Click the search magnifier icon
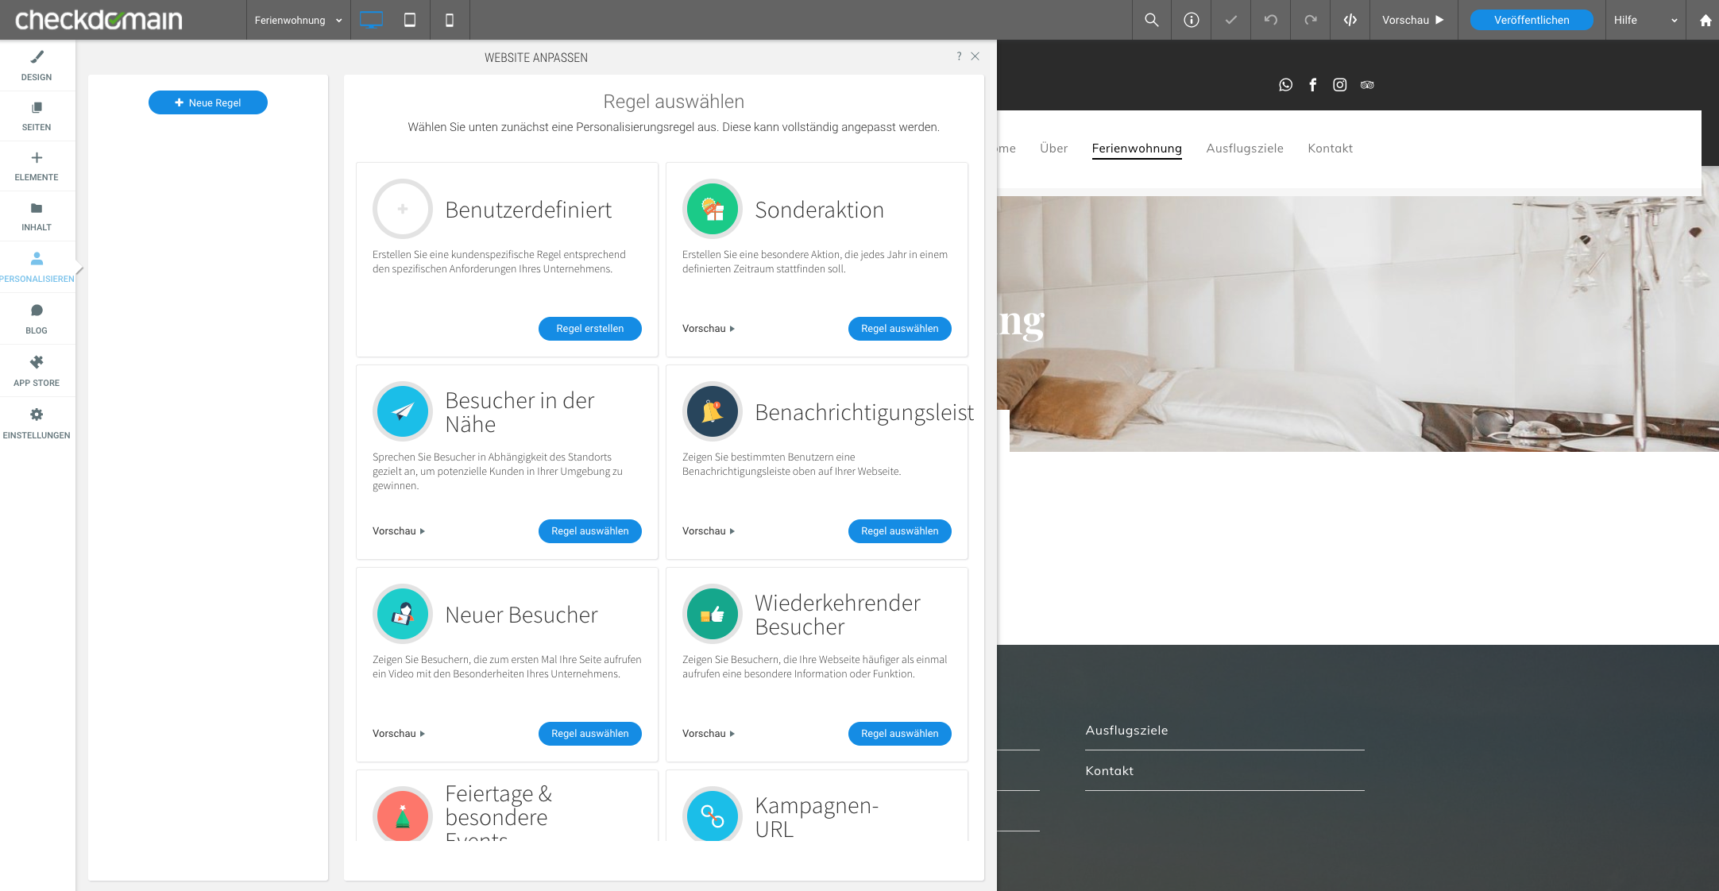This screenshot has height=891, width=1719. [1151, 20]
